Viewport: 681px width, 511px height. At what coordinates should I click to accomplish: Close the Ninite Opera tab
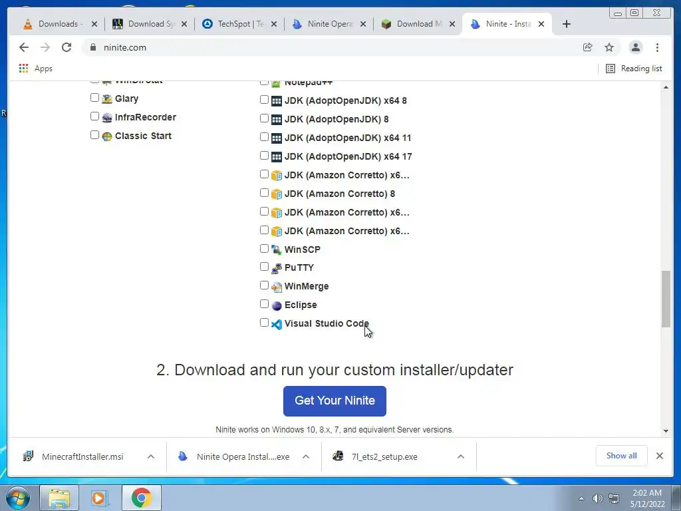point(364,24)
